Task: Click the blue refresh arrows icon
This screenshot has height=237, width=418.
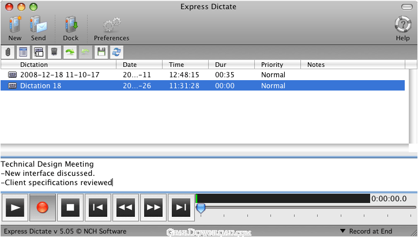Action: [x=116, y=52]
